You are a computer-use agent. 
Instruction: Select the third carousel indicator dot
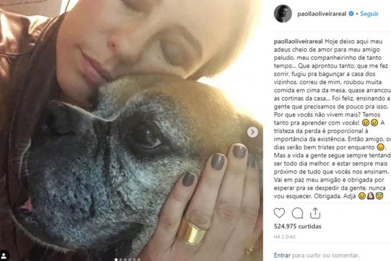coord(125,259)
